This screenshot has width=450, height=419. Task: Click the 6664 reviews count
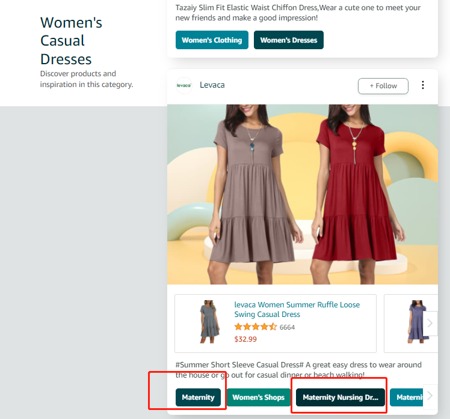click(x=287, y=327)
